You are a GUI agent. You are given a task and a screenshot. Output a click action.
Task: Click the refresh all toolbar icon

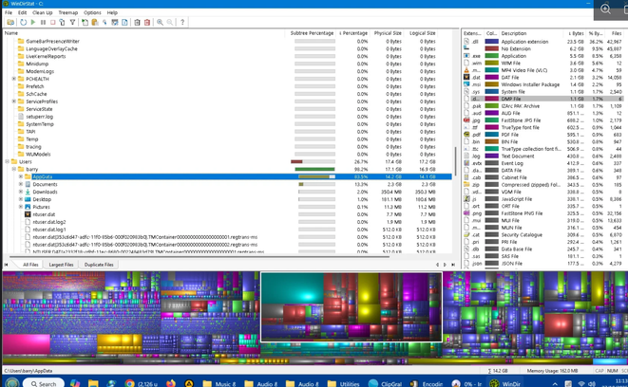coord(23,23)
